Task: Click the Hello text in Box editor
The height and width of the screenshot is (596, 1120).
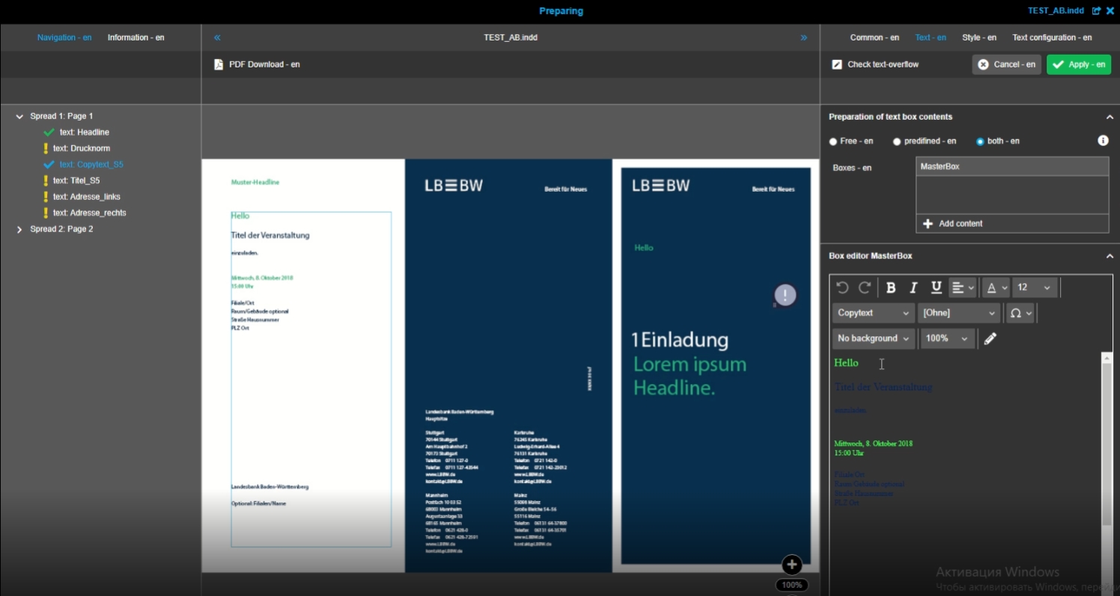Action: (x=847, y=363)
